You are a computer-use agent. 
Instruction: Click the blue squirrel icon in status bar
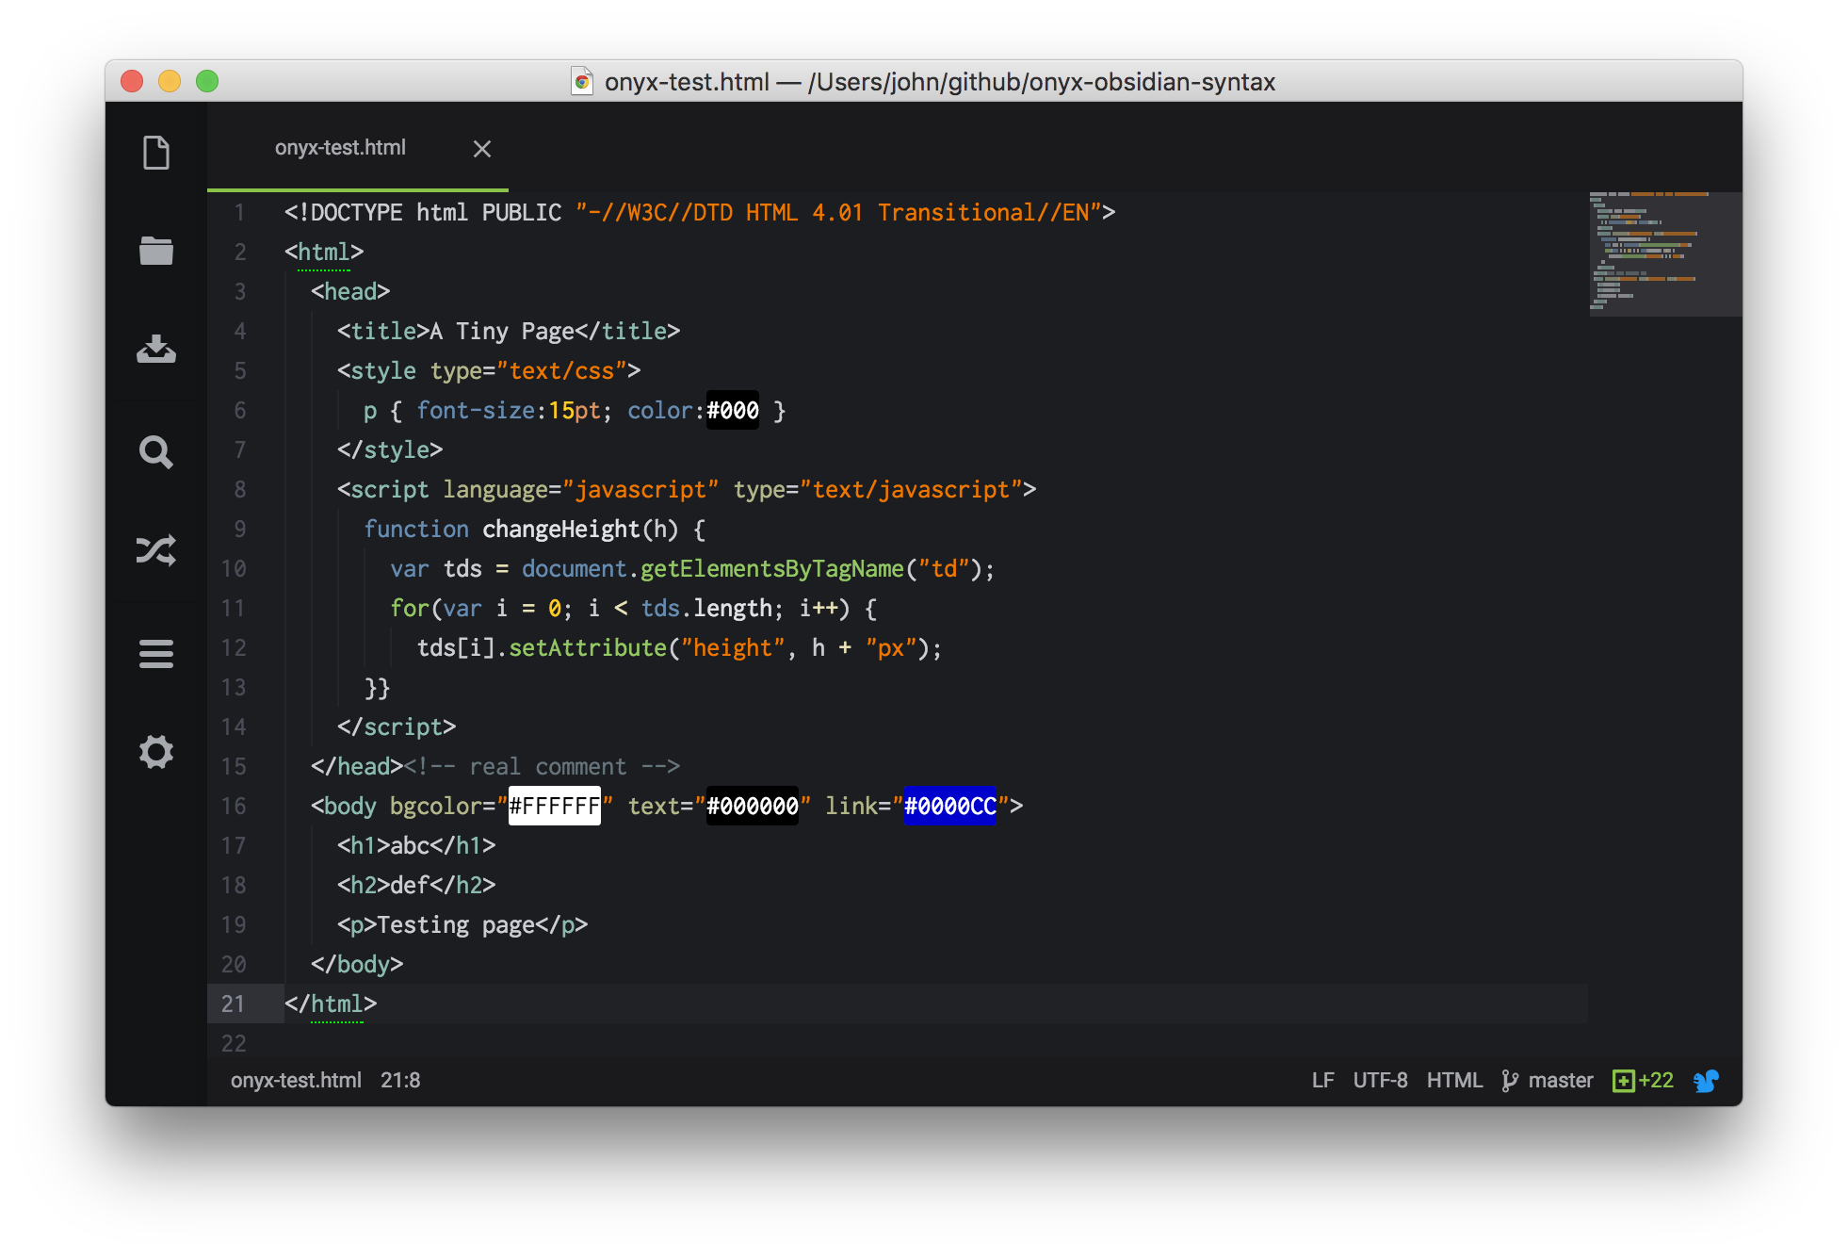pyautogui.click(x=1706, y=1081)
